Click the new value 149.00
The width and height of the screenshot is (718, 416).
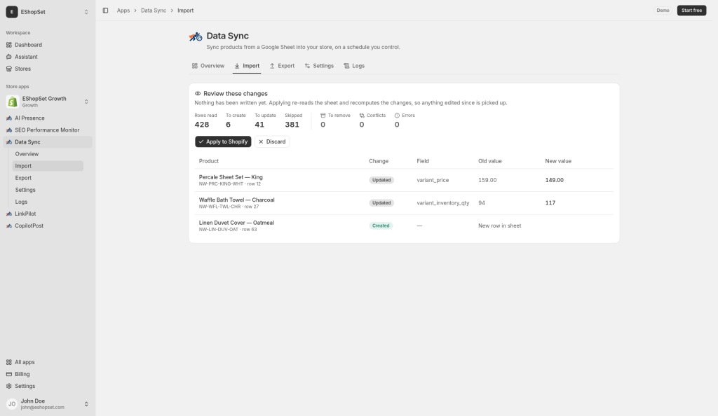(554, 180)
